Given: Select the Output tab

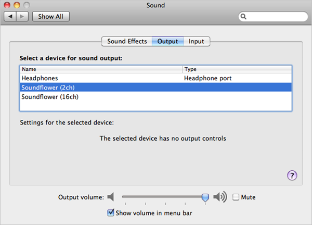Looking at the screenshot, I should (x=167, y=41).
